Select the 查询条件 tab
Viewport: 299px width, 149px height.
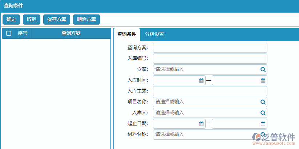tap(126, 34)
